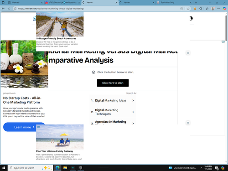Open the tab actions menu icon in the title bar
The width and height of the screenshot is (228, 171).
click(x=3, y=3)
